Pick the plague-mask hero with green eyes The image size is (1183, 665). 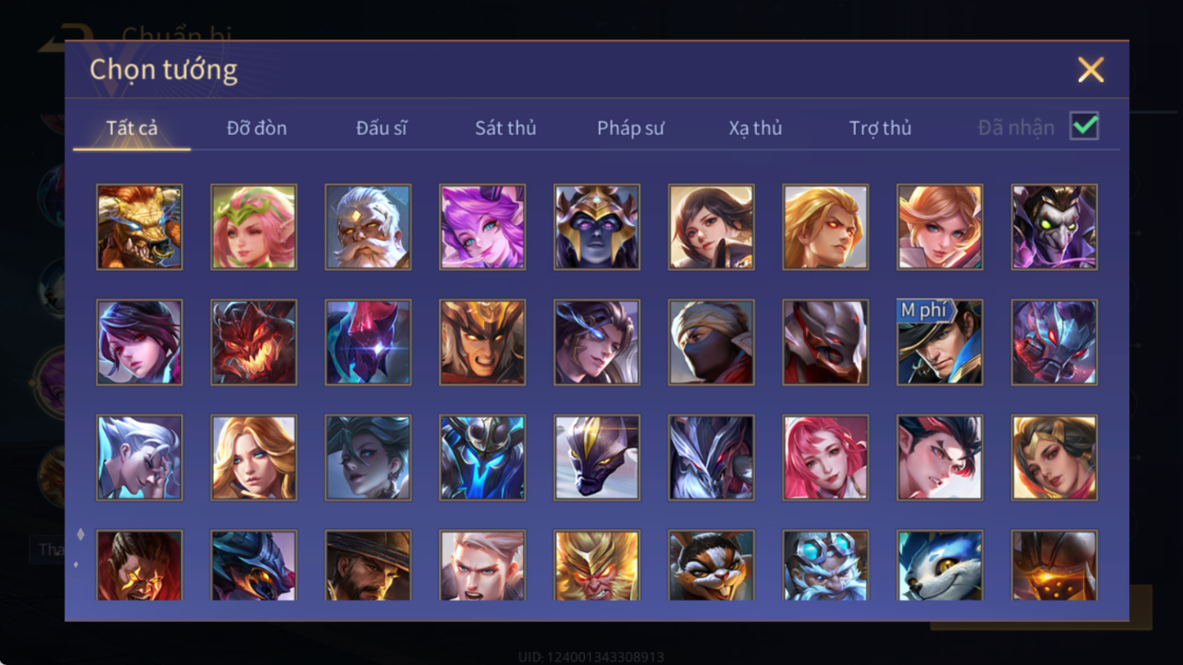[x=1055, y=227]
